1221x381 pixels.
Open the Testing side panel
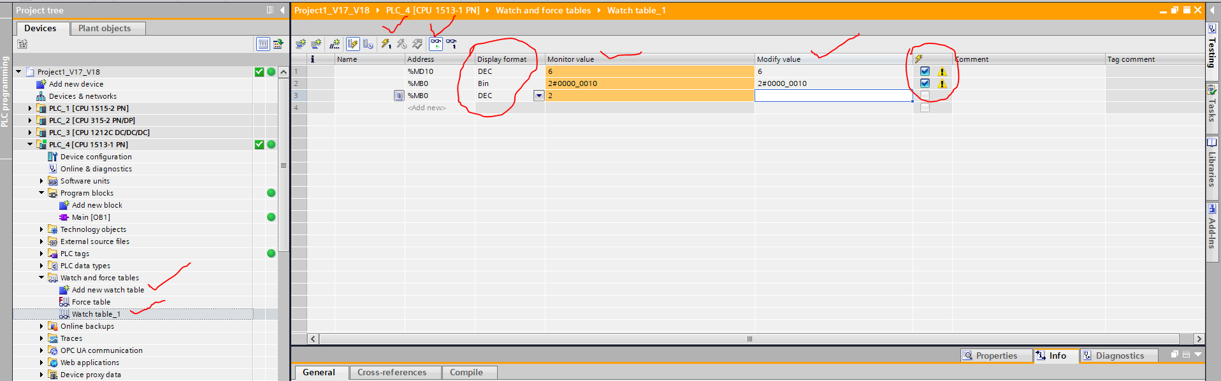point(1212,52)
